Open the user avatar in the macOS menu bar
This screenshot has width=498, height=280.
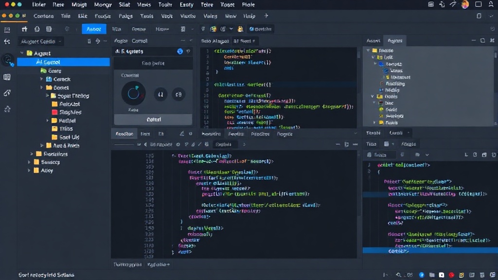coord(465,4)
